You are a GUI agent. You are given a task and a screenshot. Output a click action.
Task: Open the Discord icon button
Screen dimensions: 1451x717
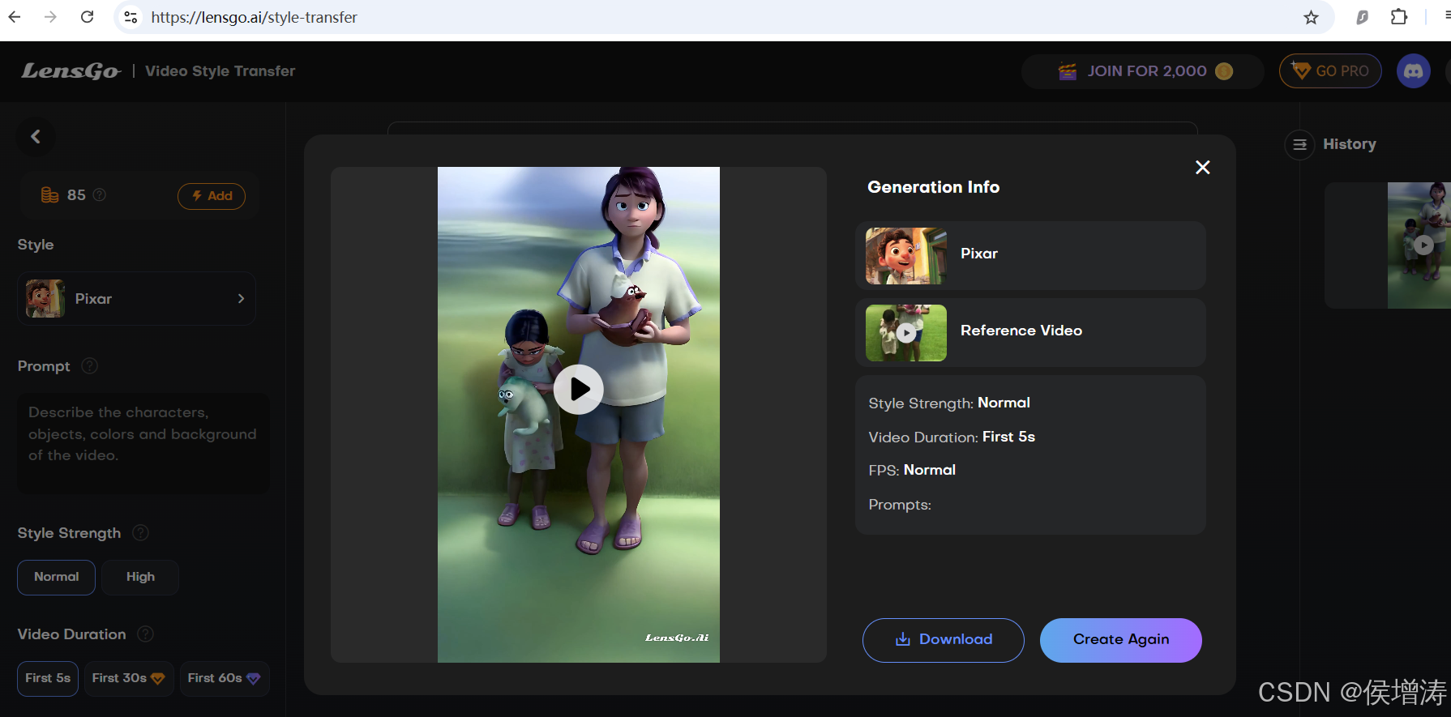tap(1414, 71)
